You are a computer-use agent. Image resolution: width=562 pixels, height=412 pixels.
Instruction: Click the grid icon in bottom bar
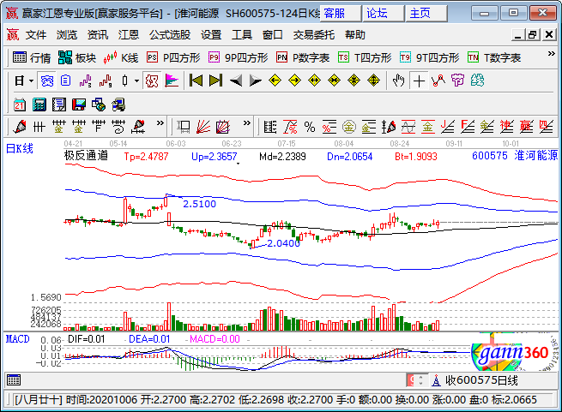tap(14, 379)
